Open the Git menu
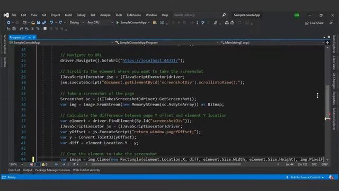 (44, 15)
